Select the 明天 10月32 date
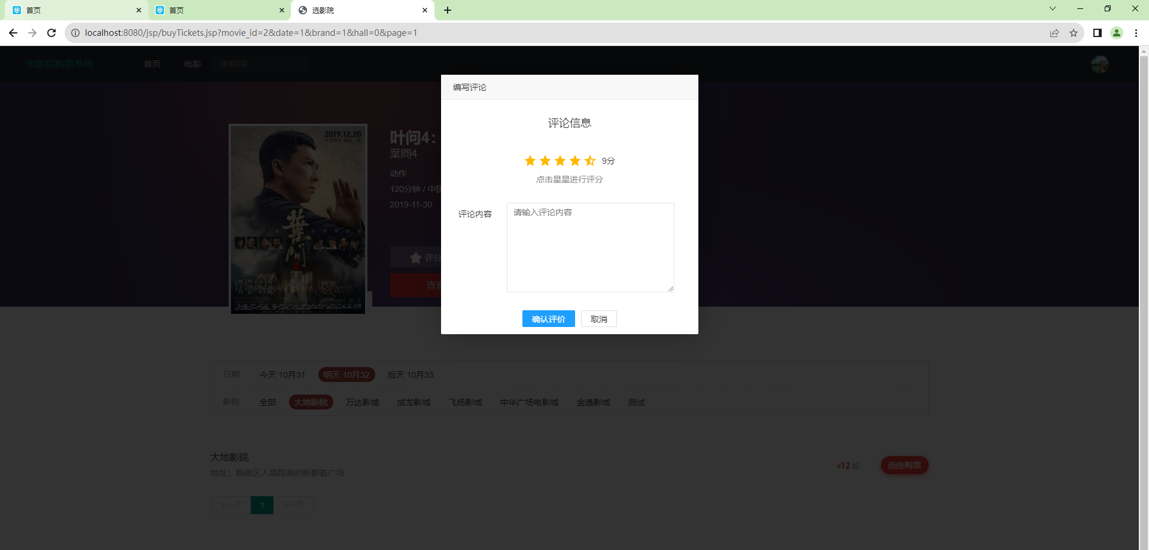Image resolution: width=1149 pixels, height=550 pixels. 346,375
